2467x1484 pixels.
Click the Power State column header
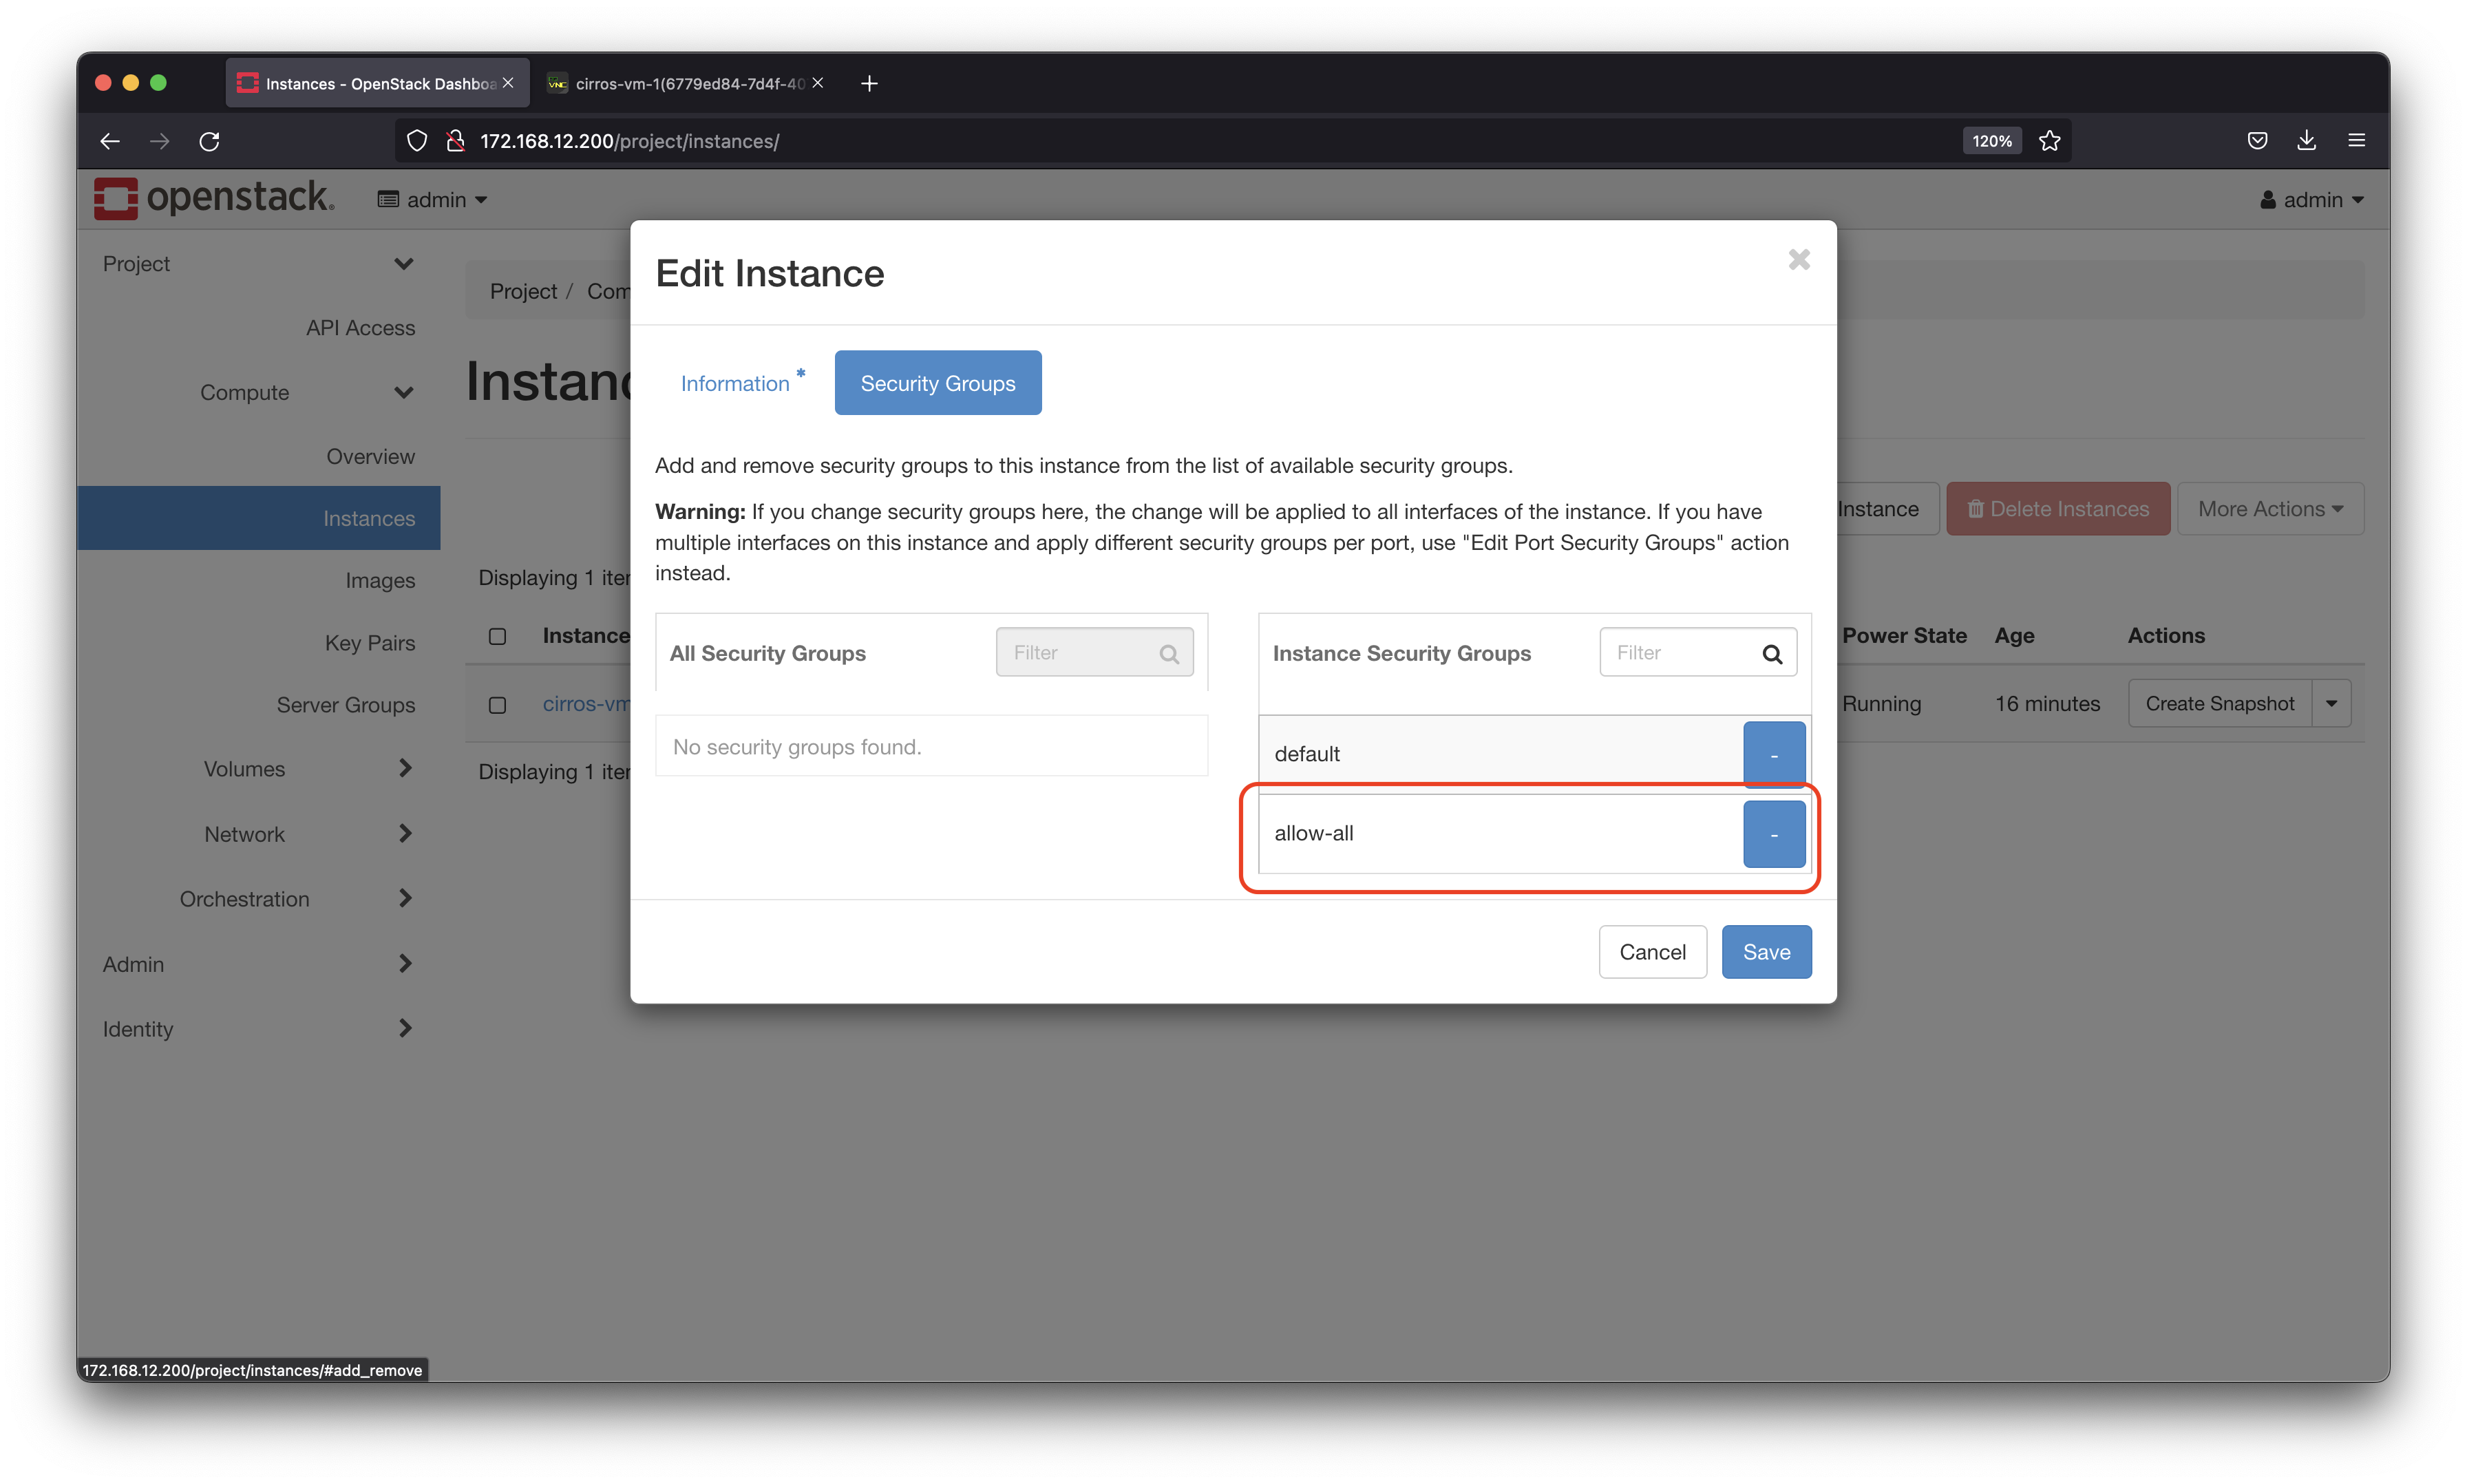coord(1904,636)
